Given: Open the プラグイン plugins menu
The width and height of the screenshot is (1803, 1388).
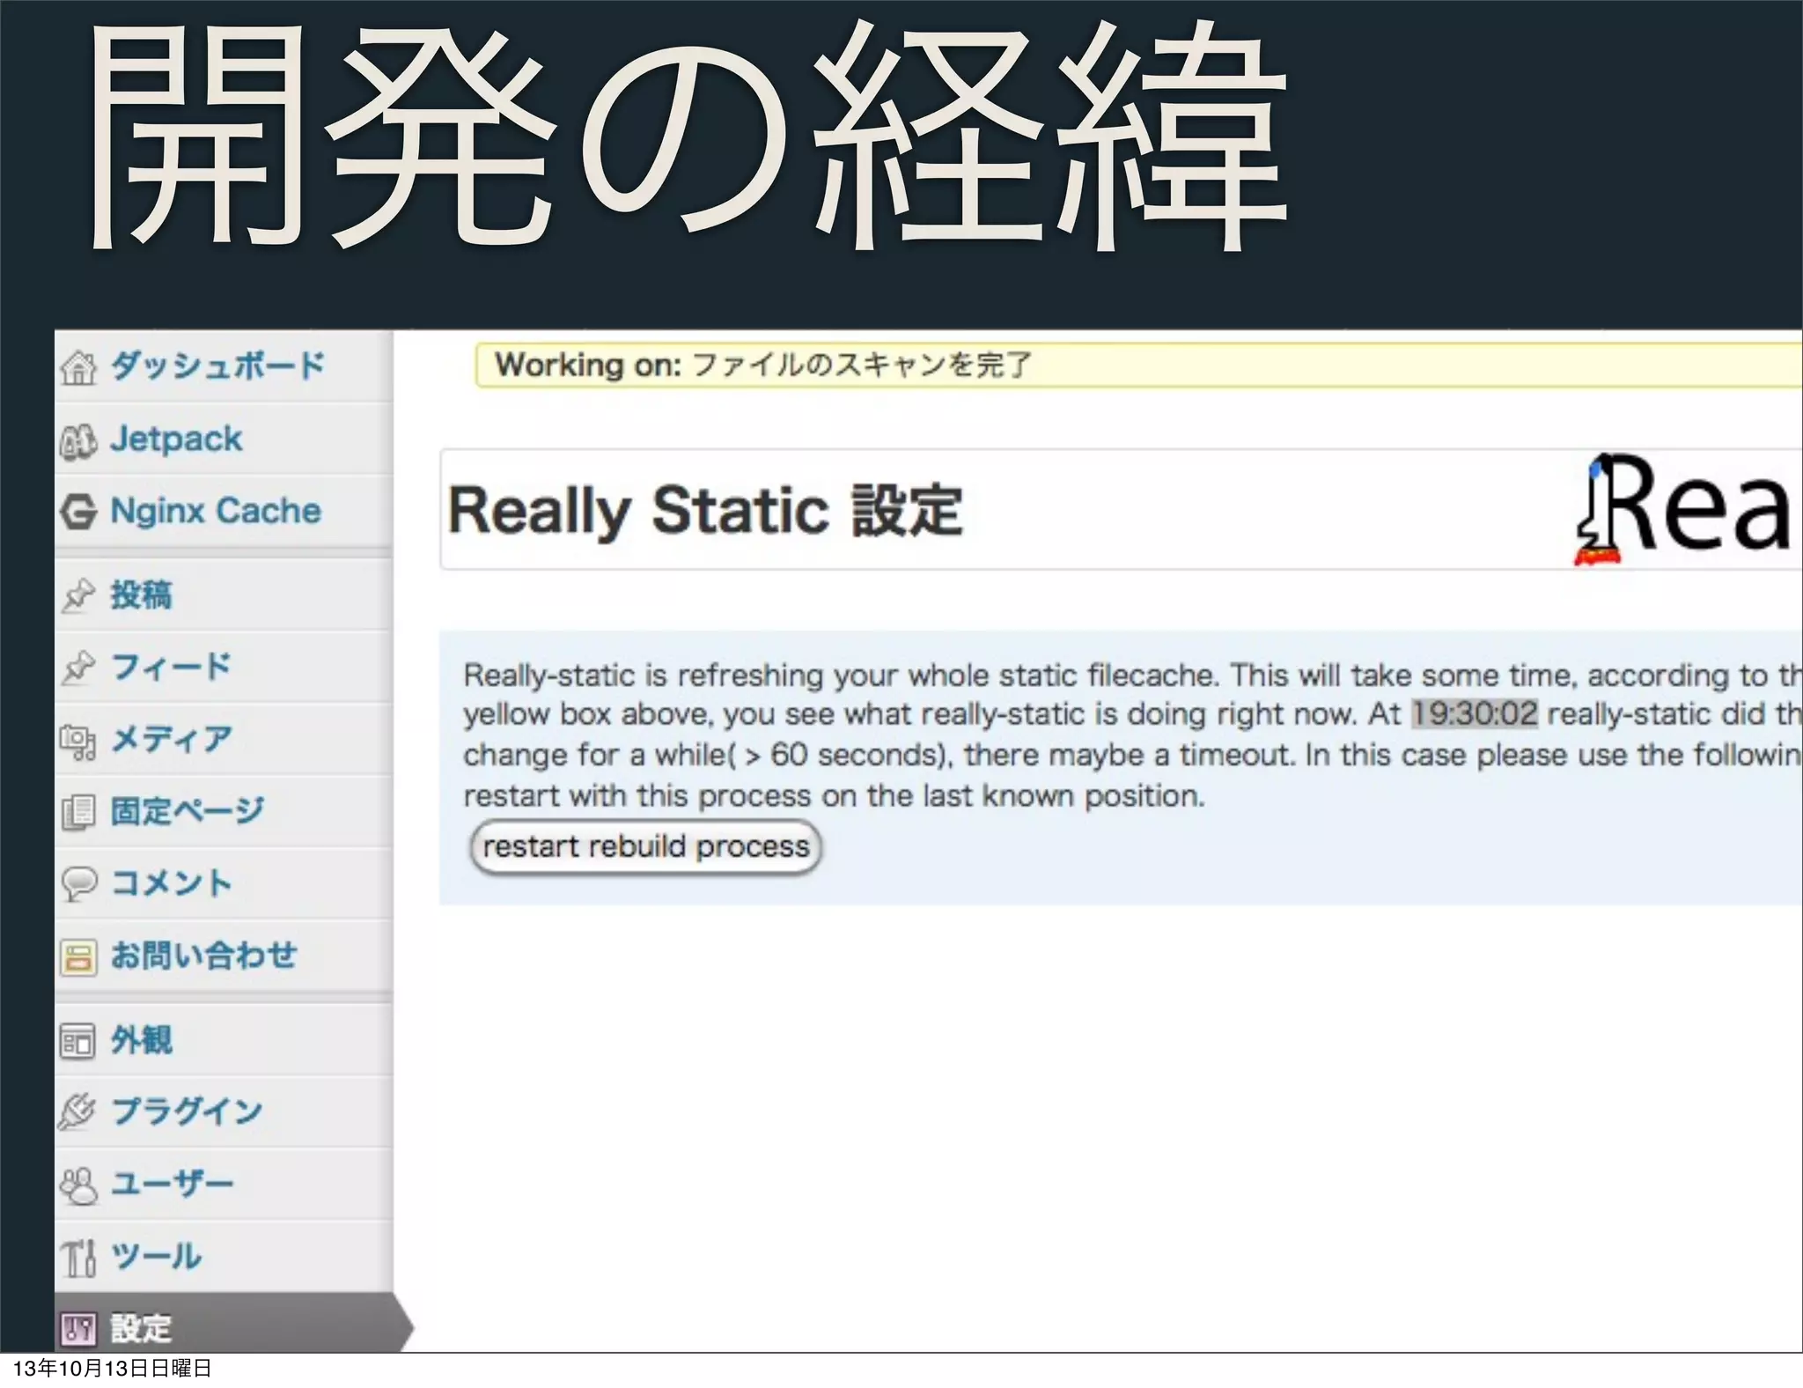Looking at the screenshot, I should point(187,1111).
